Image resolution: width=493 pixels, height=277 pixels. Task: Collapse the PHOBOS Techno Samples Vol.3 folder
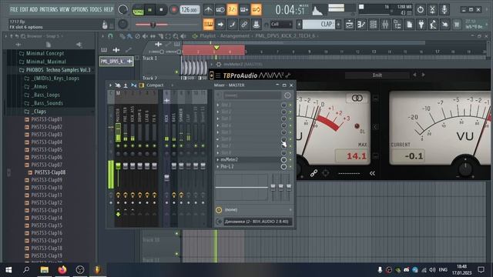pyautogui.click(x=58, y=70)
